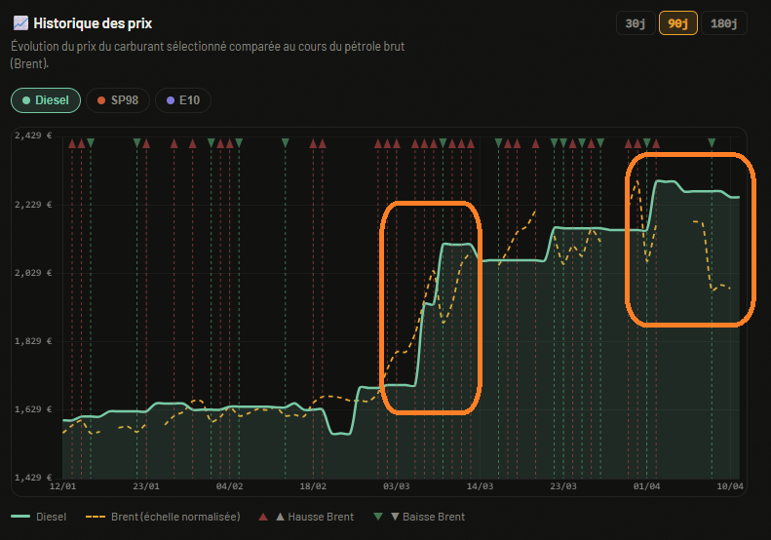Click the chart icon beside Historique des prix
The width and height of the screenshot is (771, 540).
click(20, 22)
